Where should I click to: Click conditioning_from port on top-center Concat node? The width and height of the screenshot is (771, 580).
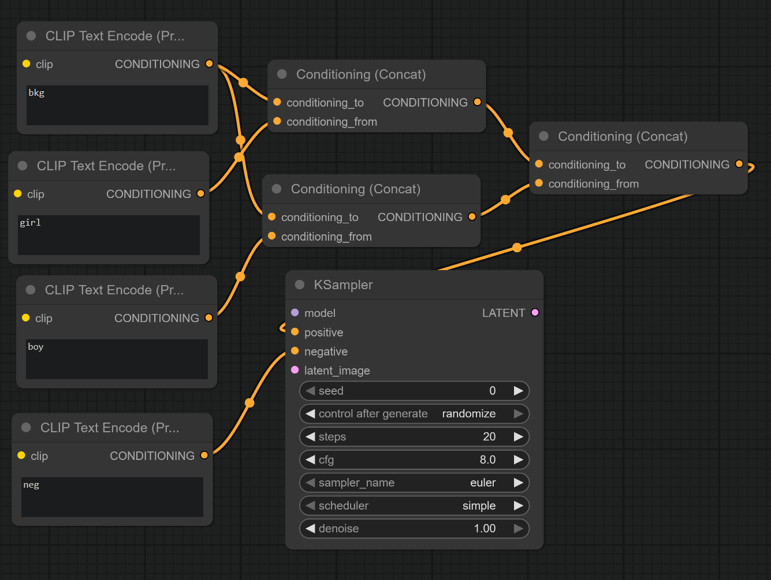[277, 121]
